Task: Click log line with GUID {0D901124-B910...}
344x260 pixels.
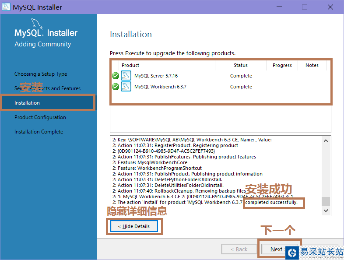Action: [164, 151]
